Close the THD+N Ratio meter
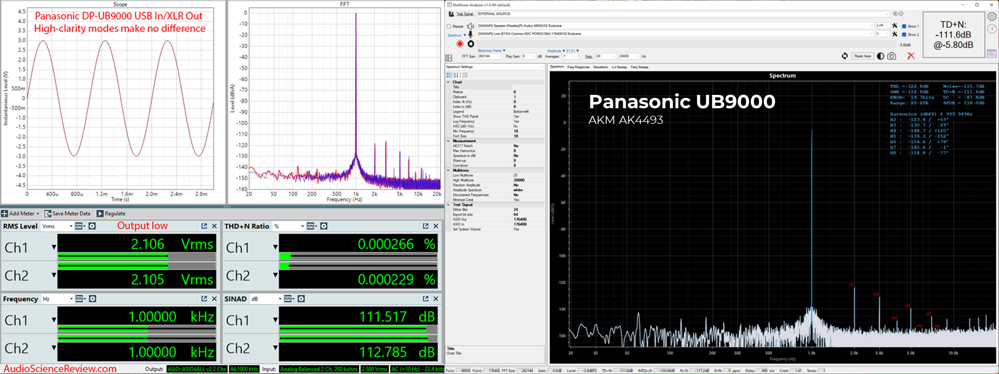This screenshot has width=999, height=374. pyautogui.click(x=436, y=226)
